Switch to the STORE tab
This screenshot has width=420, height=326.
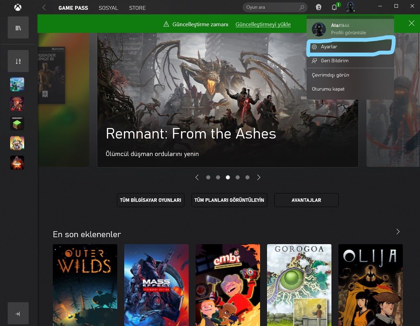pyautogui.click(x=137, y=8)
